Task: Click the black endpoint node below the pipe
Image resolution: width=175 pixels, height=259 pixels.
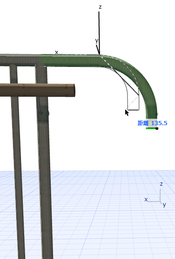Action: tap(157, 128)
